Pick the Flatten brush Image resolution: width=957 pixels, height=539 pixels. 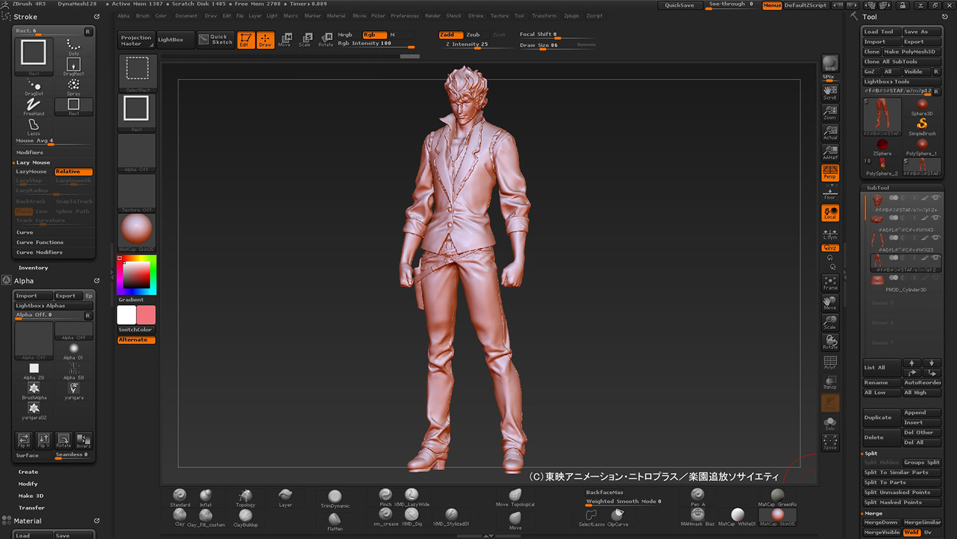(x=334, y=521)
